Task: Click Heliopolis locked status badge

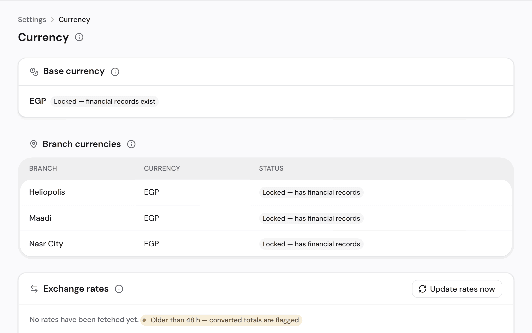Action: (311, 192)
